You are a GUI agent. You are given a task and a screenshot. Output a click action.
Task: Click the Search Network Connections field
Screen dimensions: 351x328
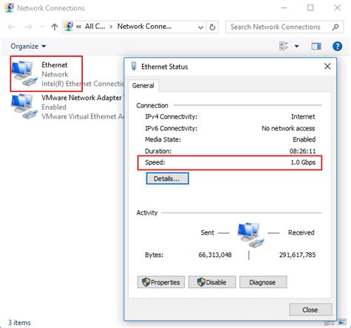[284, 27]
